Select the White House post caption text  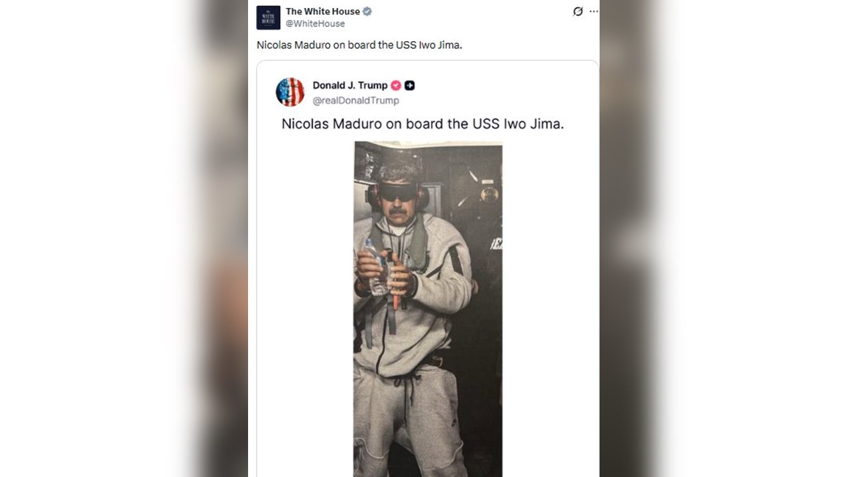tap(359, 45)
